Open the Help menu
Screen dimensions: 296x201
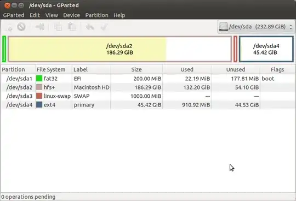point(119,15)
